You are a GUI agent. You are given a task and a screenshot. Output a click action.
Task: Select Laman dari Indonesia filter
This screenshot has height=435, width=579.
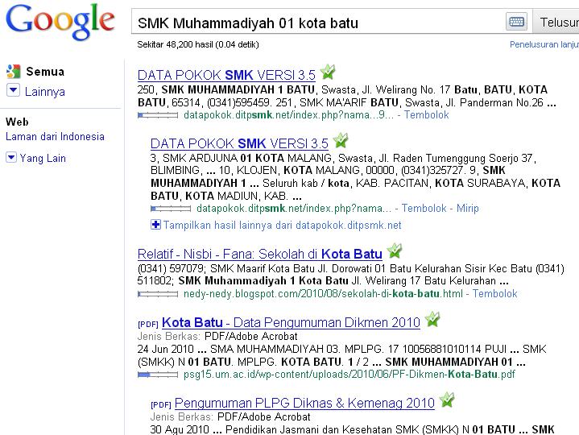(55, 137)
